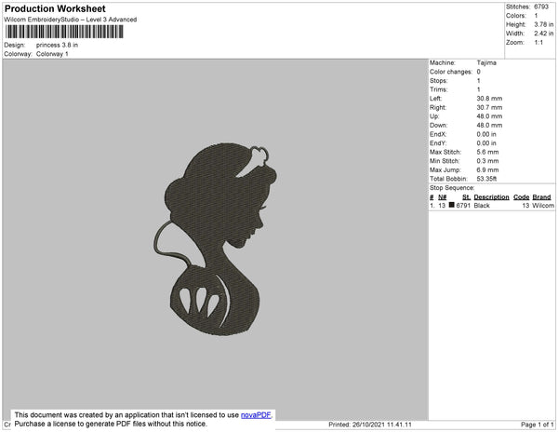This screenshot has width=558, height=432.
Task: Select the Min Stitch value '0.3 mm'
Action: click(x=487, y=161)
